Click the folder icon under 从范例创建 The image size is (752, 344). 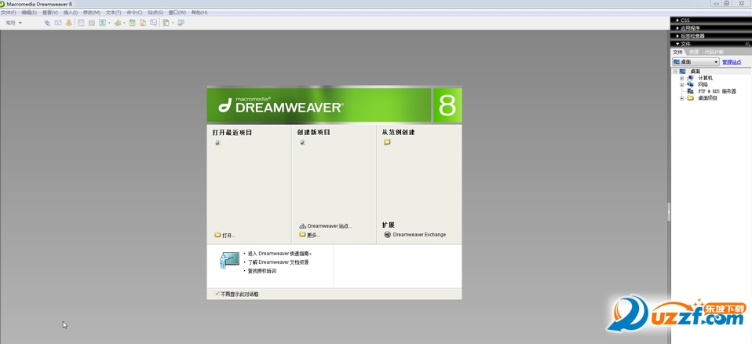pyautogui.click(x=387, y=142)
